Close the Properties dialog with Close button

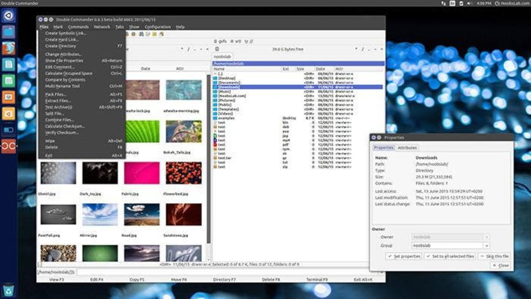coord(500,265)
